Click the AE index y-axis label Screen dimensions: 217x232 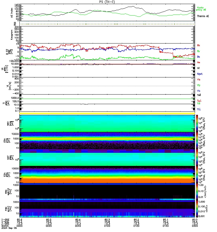[12, 13]
